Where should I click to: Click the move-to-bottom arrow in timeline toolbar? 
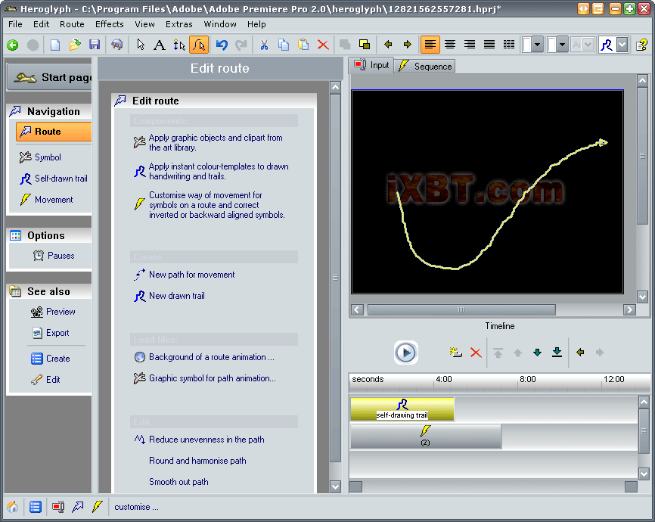pos(557,353)
